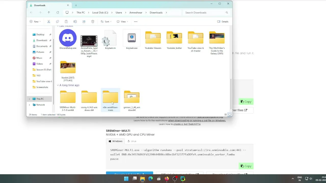Click the Back navigation arrow
Screen dimensions: 326x183
click(x=31, y=12)
